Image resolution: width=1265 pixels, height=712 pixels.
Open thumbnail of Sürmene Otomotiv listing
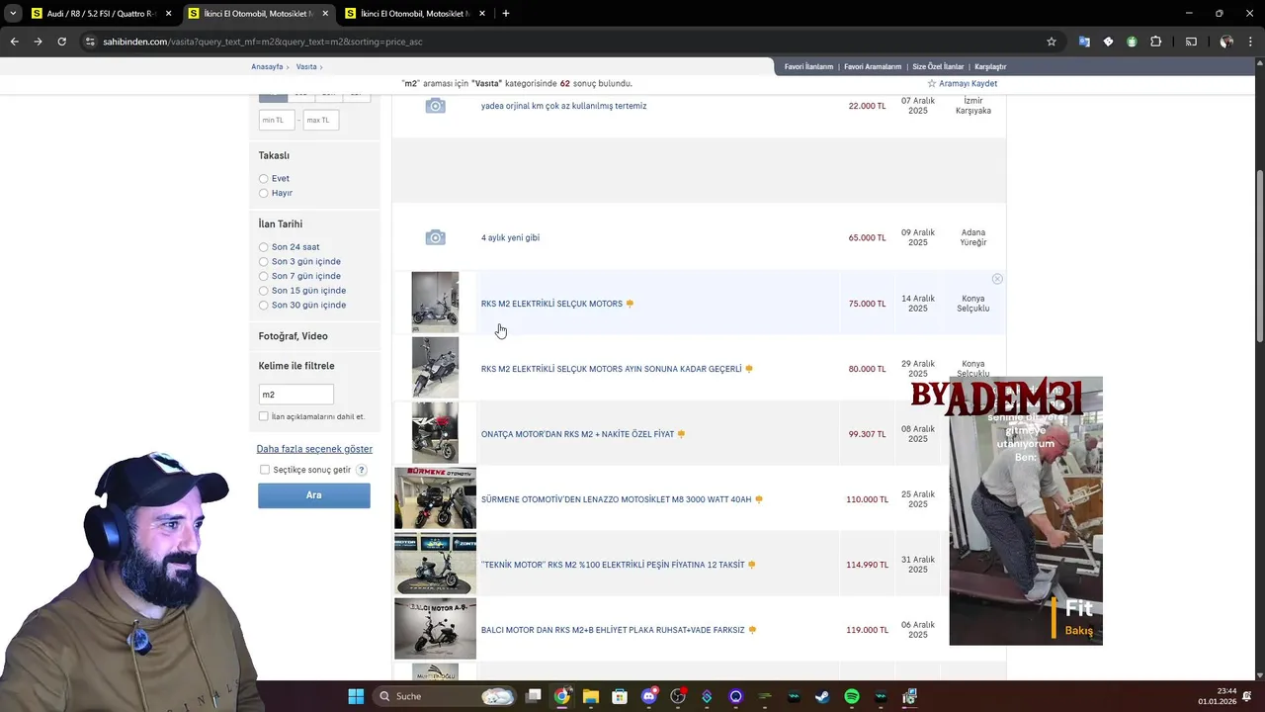point(435,498)
